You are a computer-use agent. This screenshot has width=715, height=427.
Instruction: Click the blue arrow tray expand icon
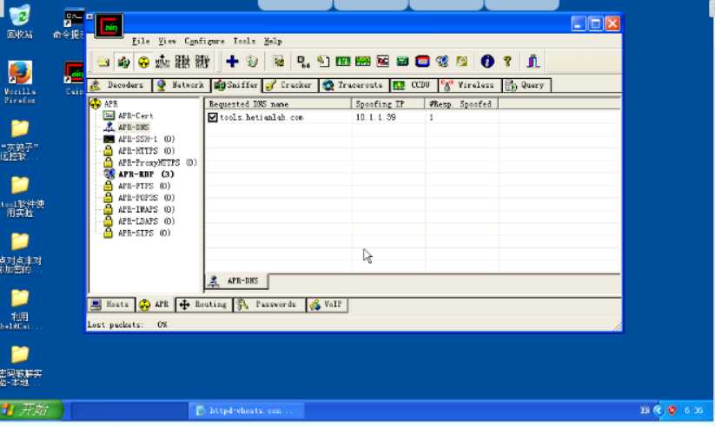[x=658, y=411]
